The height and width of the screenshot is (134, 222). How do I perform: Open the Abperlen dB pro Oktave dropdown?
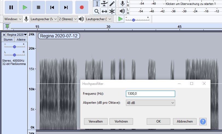click(150, 103)
